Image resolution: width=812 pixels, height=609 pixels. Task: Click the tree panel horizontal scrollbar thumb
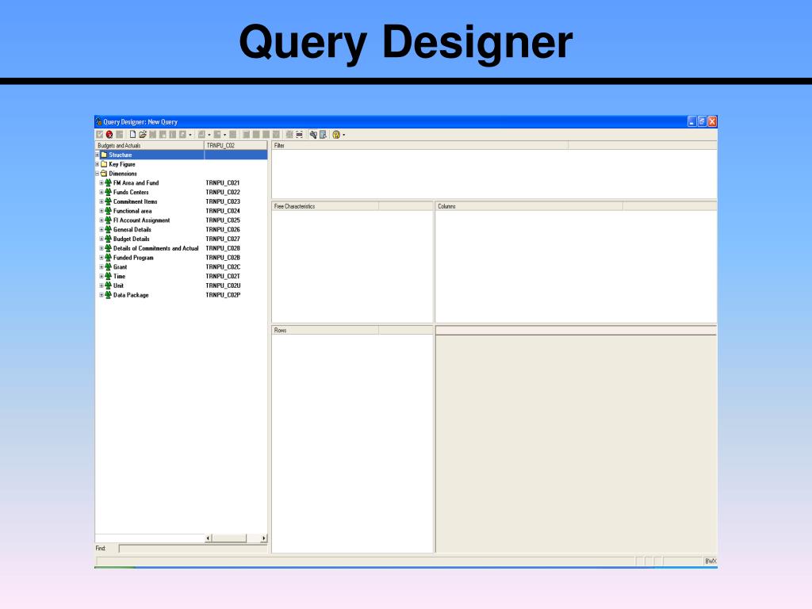[229, 538]
